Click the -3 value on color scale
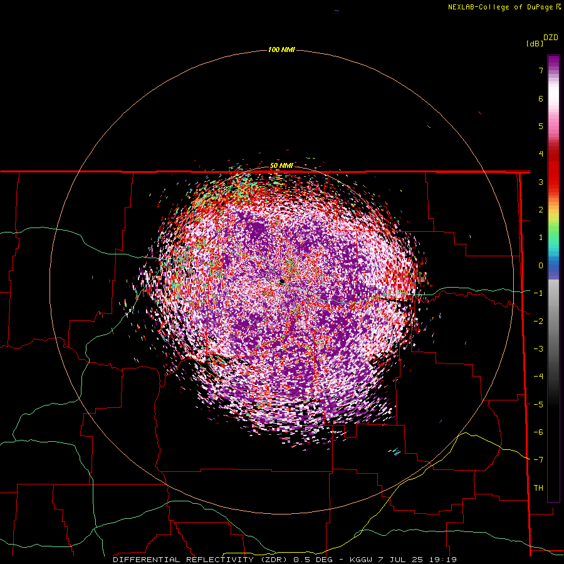The image size is (564, 564). click(x=538, y=349)
